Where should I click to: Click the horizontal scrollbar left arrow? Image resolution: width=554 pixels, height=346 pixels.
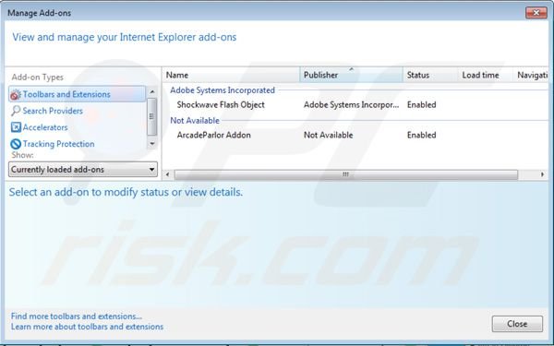point(167,174)
